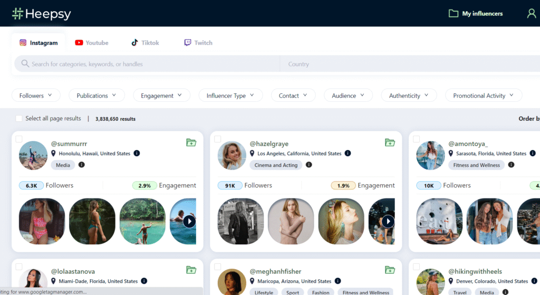Click the Media category tag on @summurrr
The width and height of the screenshot is (540, 295).
(x=63, y=165)
